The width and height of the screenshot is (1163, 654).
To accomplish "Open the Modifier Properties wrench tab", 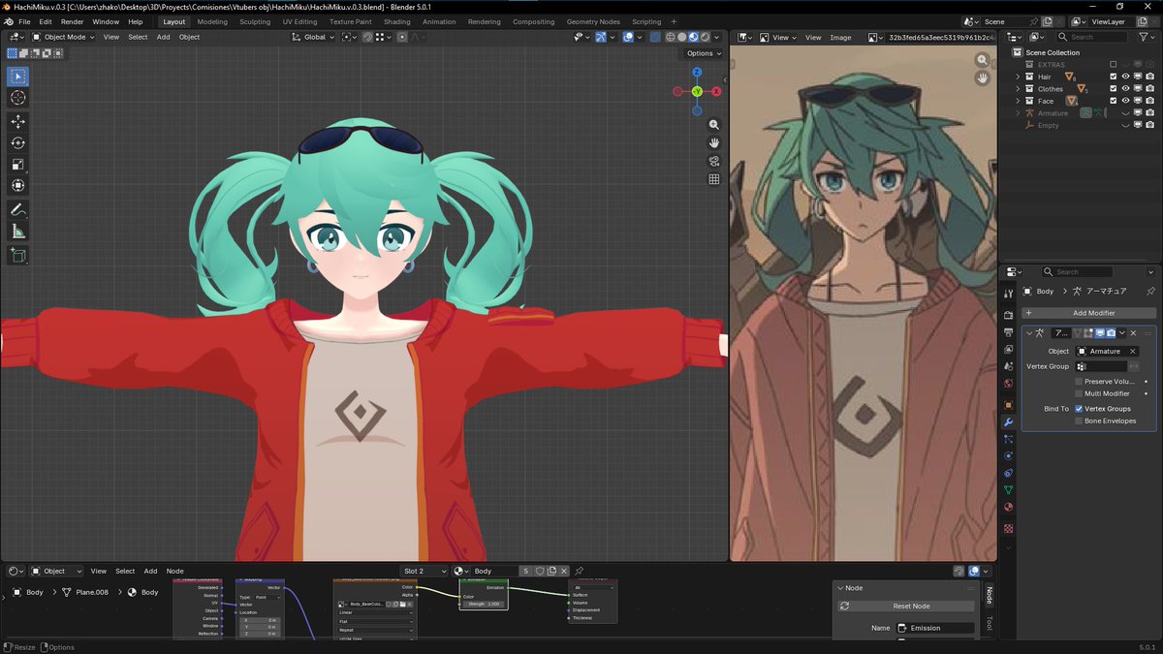I will pos(1008,421).
